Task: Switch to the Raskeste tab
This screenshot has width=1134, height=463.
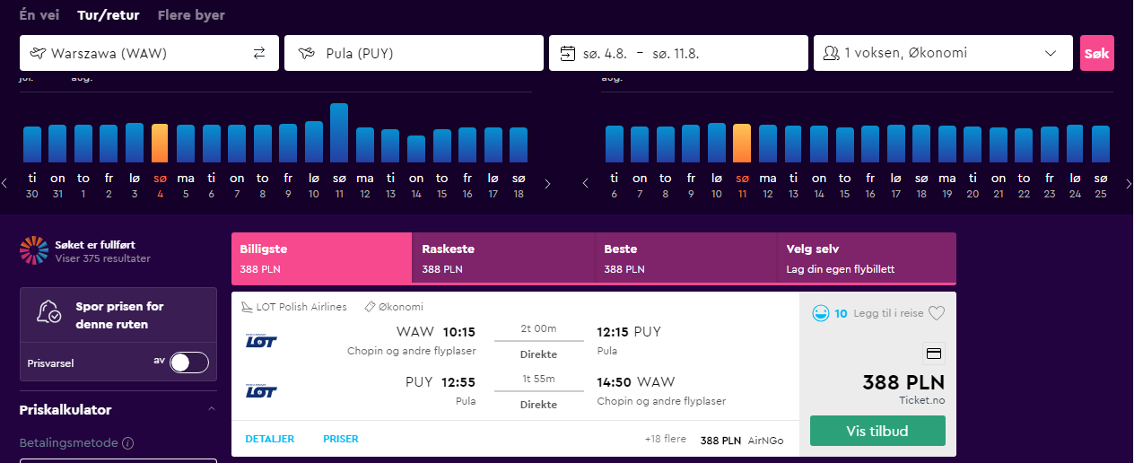Action: point(504,258)
